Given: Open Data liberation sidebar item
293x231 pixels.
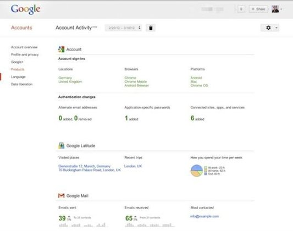Looking at the screenshot, I should [21, 84].
